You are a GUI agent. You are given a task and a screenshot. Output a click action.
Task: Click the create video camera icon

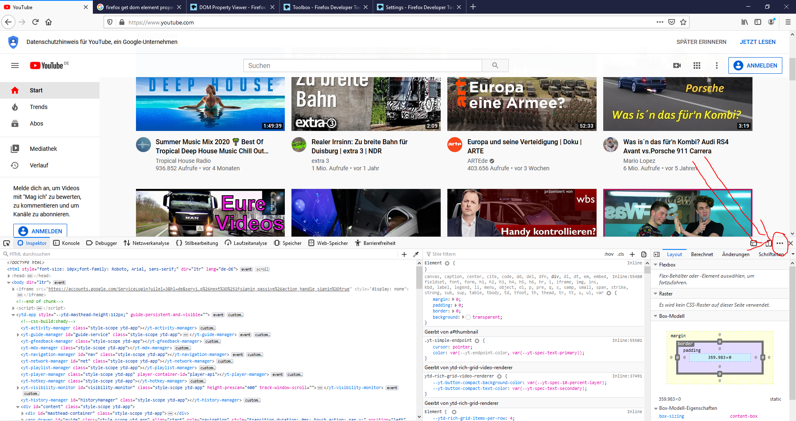(677, 65)
